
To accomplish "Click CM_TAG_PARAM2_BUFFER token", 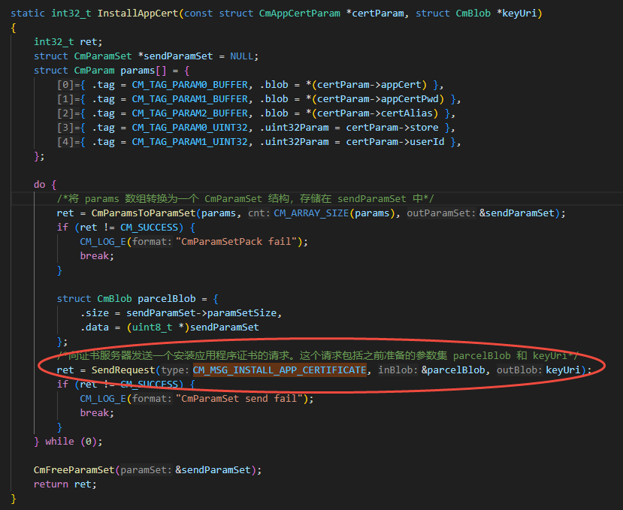I will point(190,113).
